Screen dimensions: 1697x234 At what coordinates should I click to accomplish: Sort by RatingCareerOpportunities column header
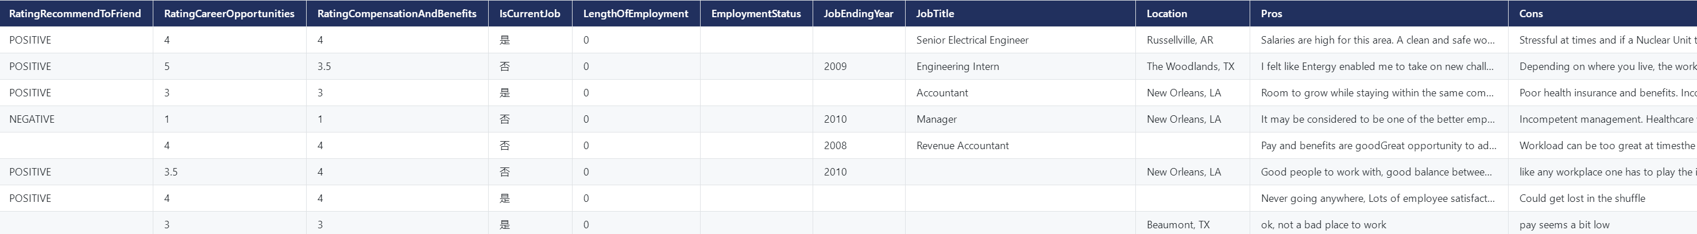pyautogui.click(x=229, y=14)
